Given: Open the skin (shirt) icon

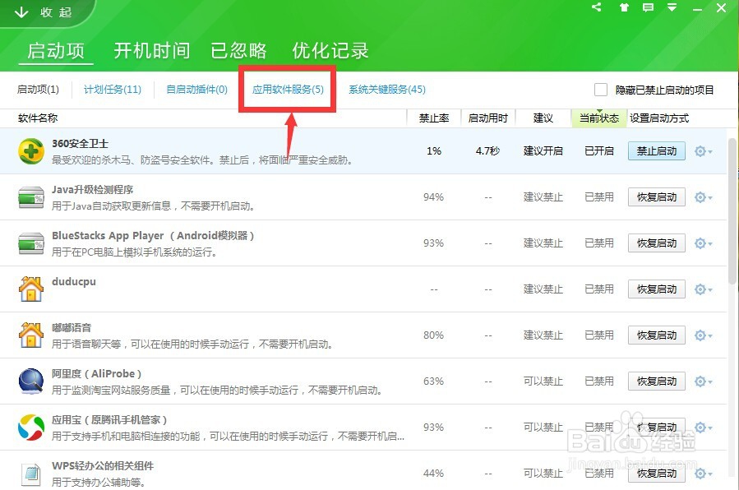Looking at the screenshot, I should click(624, 7).
